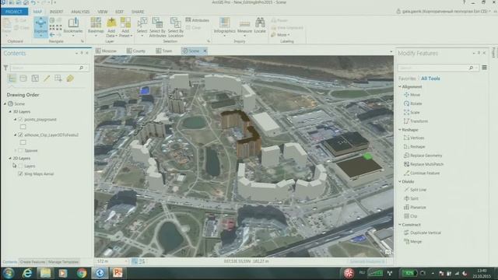This screenshot has height=280, width=498.
Task: Open the PROJECT tab
Action: pos(14,12)
